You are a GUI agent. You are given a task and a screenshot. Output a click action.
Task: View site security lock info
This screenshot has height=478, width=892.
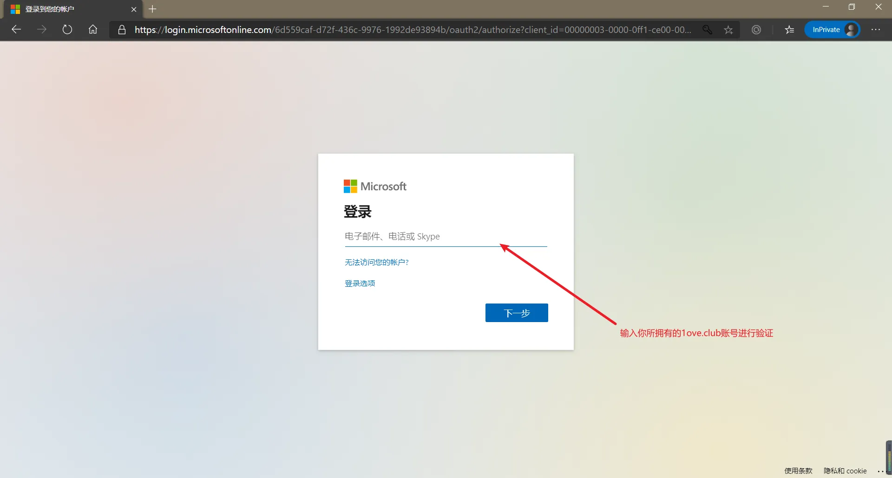pyautogui.click(x=122, y=30)
